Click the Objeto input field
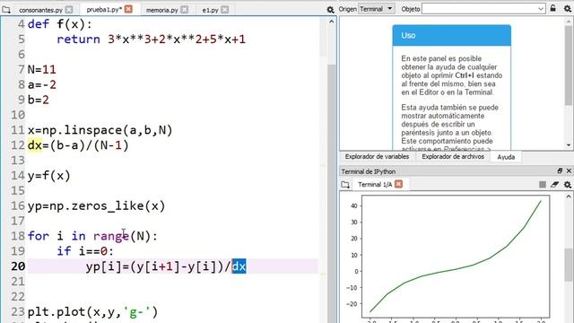The image size is (574, 323). point(480,9)
